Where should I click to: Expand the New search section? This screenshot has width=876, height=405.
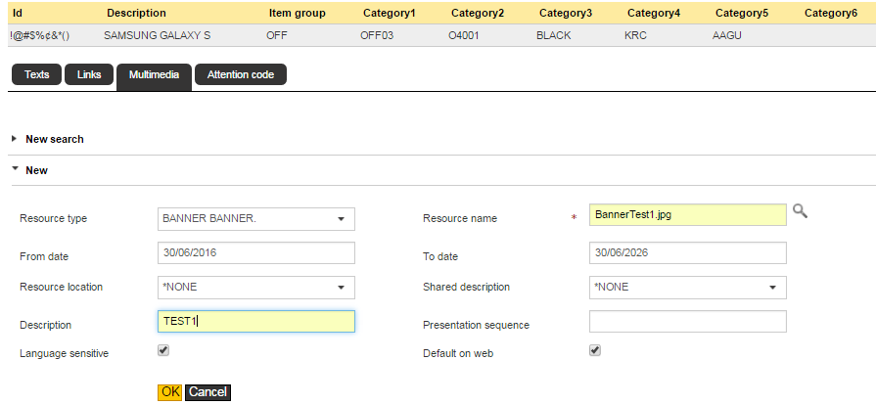(54, 139)
